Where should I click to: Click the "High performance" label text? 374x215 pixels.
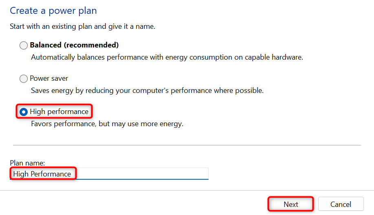pos(59,112)
